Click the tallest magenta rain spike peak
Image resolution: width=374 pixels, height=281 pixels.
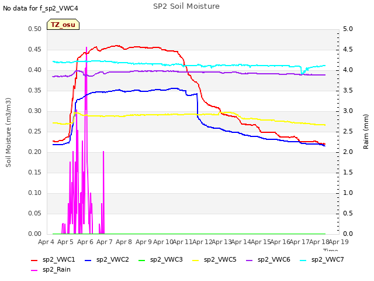86,48
